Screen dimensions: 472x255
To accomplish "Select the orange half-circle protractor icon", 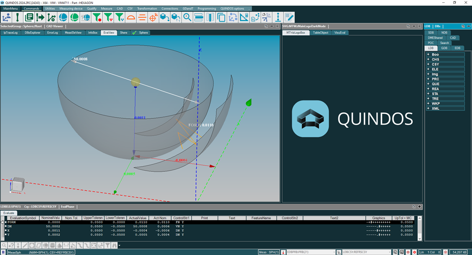I will (131, 17).
